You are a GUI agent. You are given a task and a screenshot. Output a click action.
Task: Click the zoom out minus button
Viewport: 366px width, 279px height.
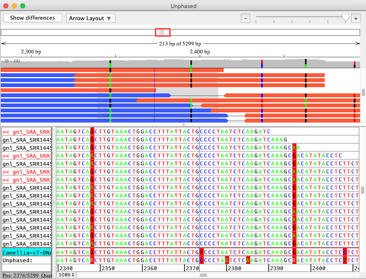click(x=245, y=18)
